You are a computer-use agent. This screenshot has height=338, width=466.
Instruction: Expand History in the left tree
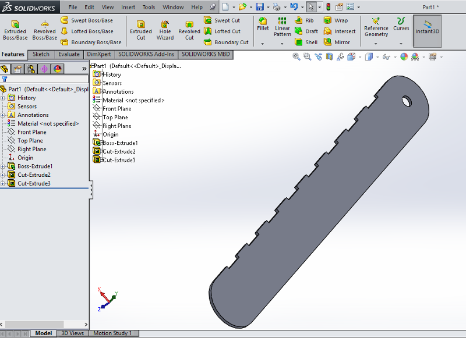click(x=3, y=98)
